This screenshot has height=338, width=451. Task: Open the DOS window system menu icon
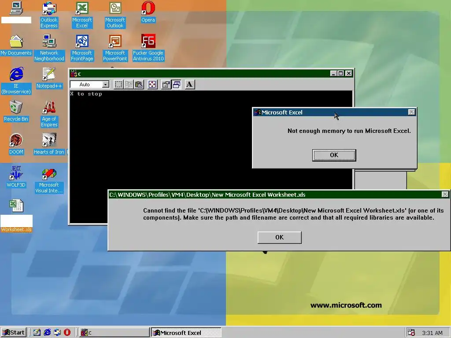(x=74, y=73)
